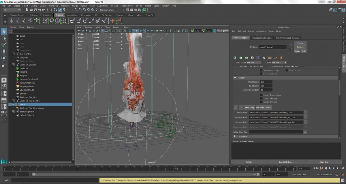Enable the Export Temperature checkbox
The image size is (346, 184).
[x=261, y=95]
